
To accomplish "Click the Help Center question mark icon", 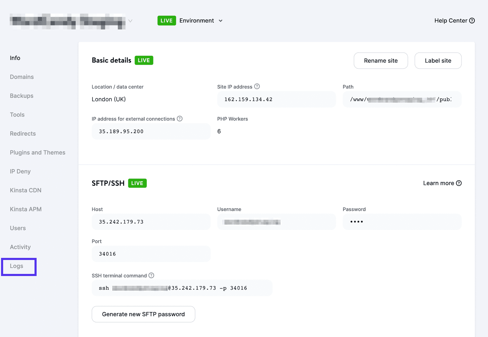I will pyautogui.click(x=472, y=21).
